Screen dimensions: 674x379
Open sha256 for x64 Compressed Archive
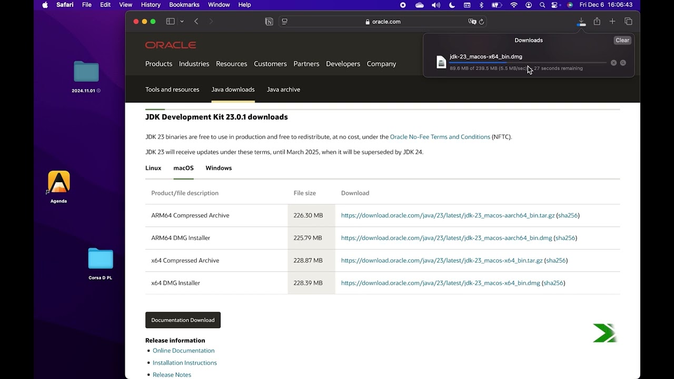point(556,261)
